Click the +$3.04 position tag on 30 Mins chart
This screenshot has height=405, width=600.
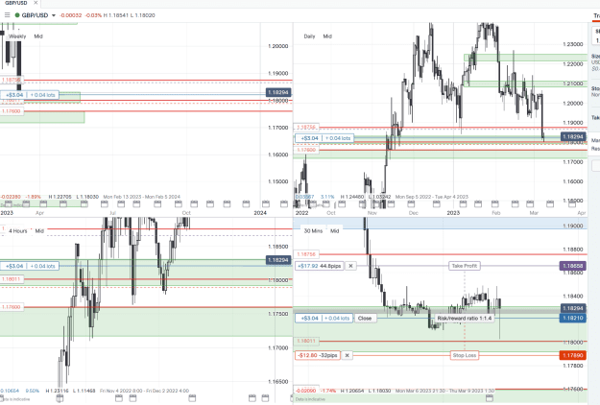pos(324,319)
